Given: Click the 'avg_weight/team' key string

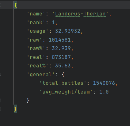Looking at the screenshot, I should [66, 92].
